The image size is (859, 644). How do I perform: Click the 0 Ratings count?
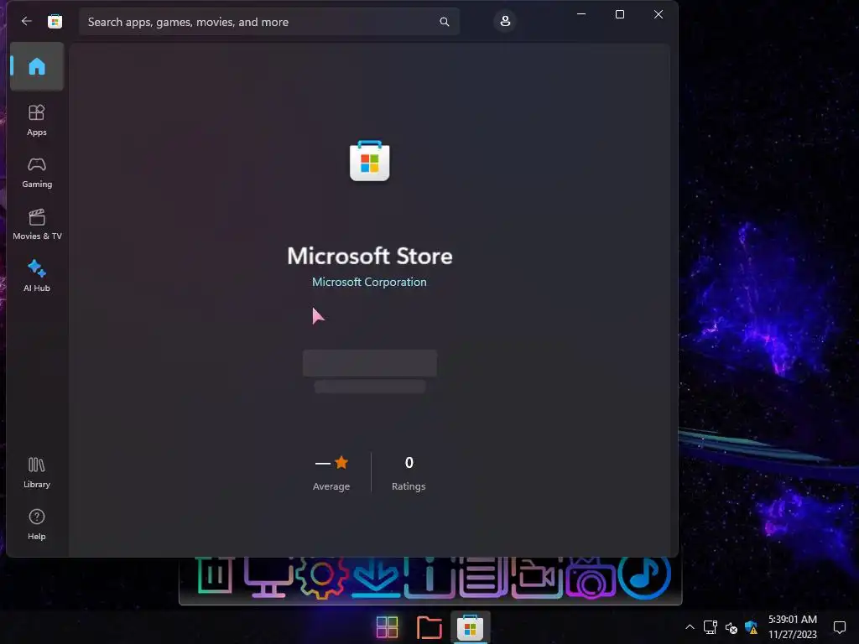pos(409,473)
